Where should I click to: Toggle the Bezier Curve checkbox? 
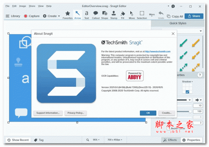(168, 129)
